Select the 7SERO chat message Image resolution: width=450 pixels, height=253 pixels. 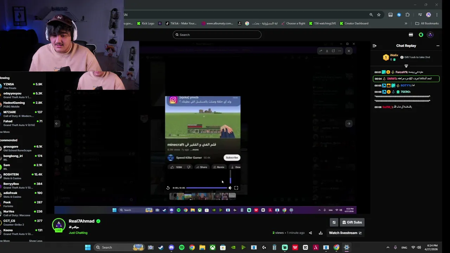click(x=406, y=96)
